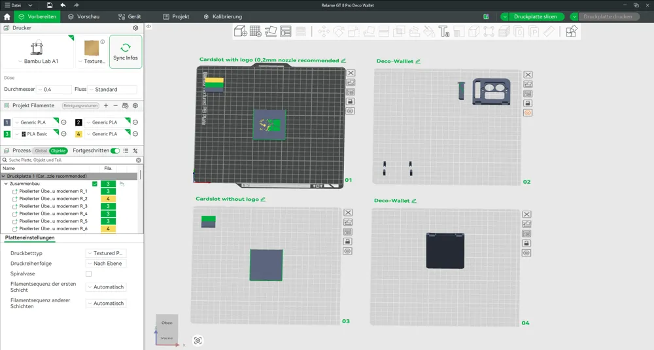Open the Druckreihenfolge Nach Ebene dropdown
This screenshot has width=654, height=350.
[x=106, y=264]
